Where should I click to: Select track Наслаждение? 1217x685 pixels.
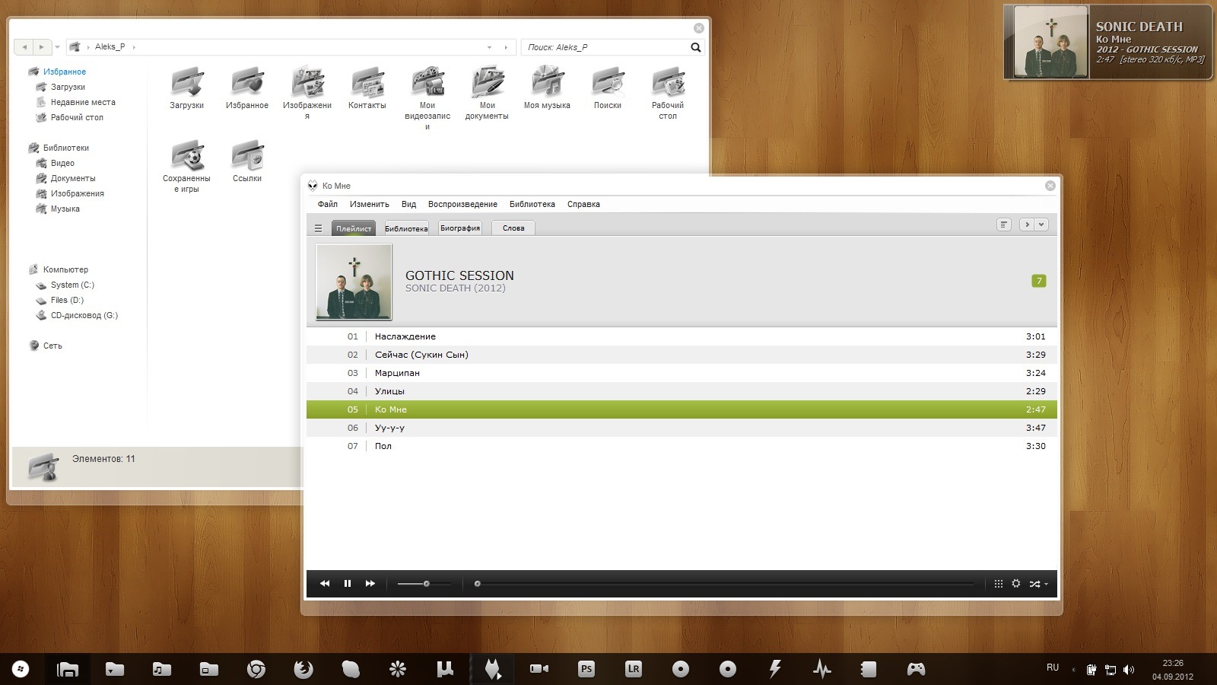(682, 336)
